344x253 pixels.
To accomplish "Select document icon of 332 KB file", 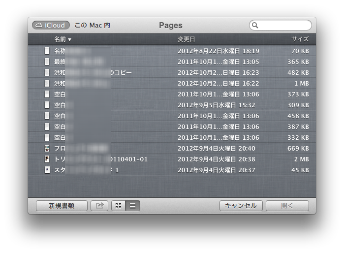I will 47,138.
